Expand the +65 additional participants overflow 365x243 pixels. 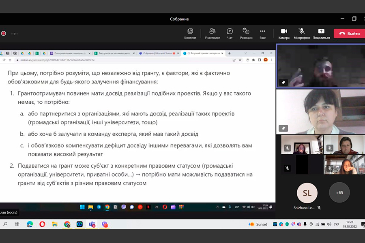click(339, 192)
